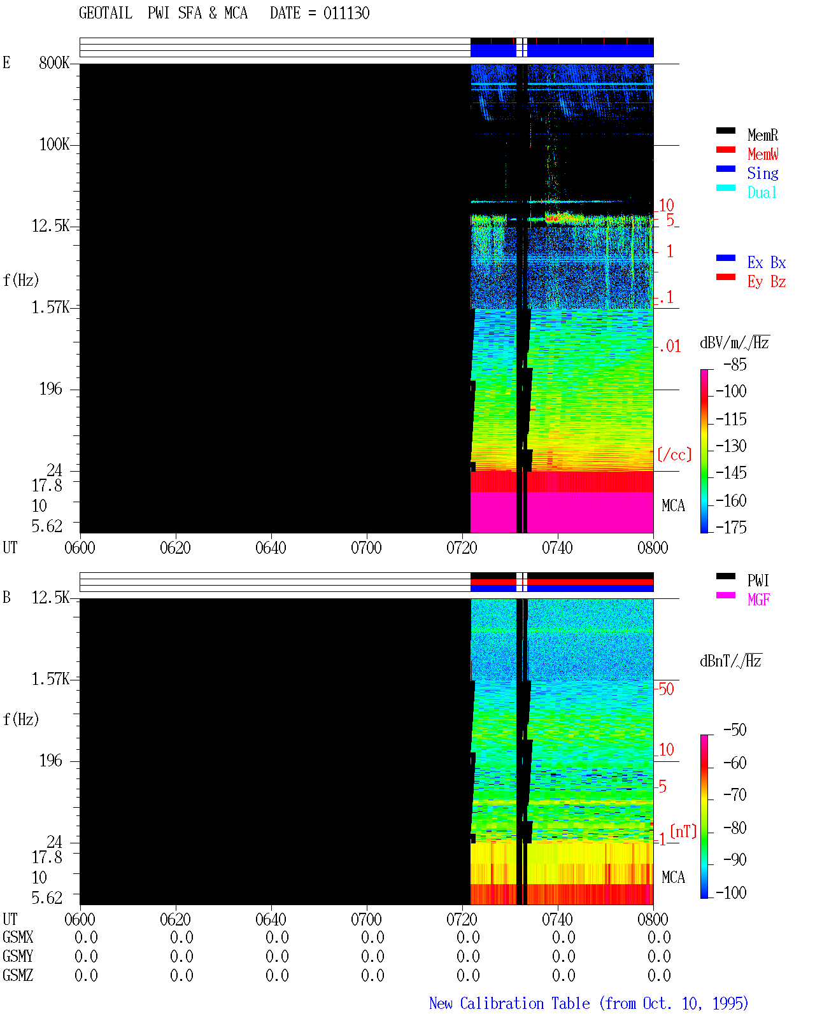Click the 100K frequency axis label
The height and width of the screenshot is (1014, 815).
tap(54, 144)
